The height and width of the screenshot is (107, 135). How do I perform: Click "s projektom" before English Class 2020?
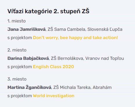coord(20,67)
